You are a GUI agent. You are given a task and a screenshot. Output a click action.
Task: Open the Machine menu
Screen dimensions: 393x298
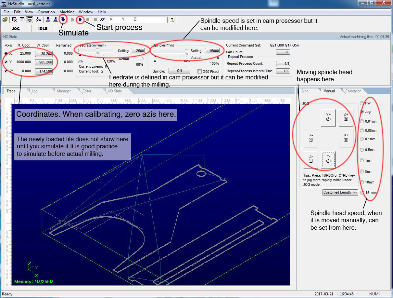click(x=67, y=12)
